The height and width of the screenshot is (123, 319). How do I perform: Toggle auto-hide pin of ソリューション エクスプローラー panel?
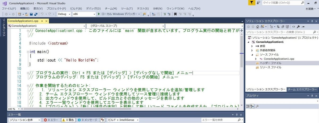[312, 21]
